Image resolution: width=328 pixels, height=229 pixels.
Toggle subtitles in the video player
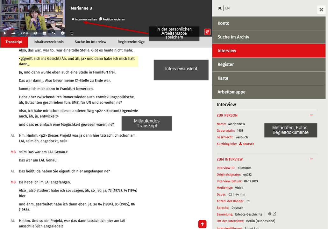click(x=44, y=33)
